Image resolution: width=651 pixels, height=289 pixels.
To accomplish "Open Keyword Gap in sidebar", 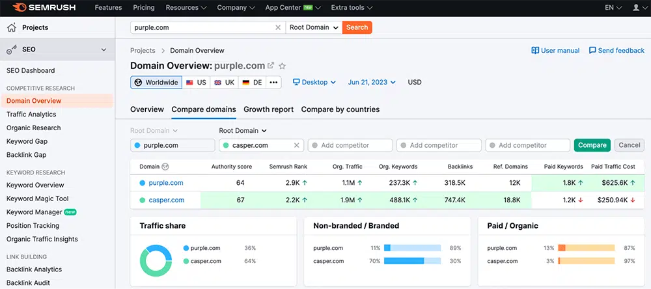I will [27, 141].
